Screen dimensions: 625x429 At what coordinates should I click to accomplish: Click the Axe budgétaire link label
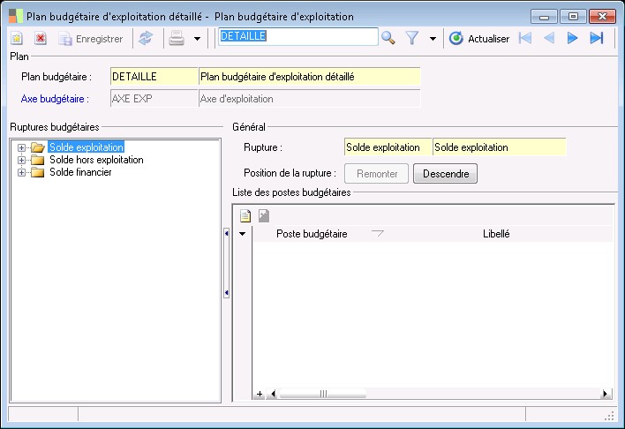coord(55,99)
